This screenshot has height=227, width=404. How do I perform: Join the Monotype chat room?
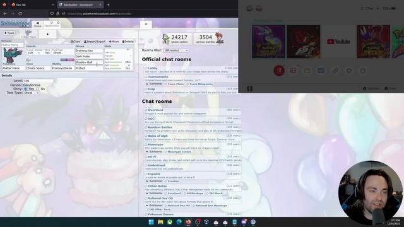(193, 146)
